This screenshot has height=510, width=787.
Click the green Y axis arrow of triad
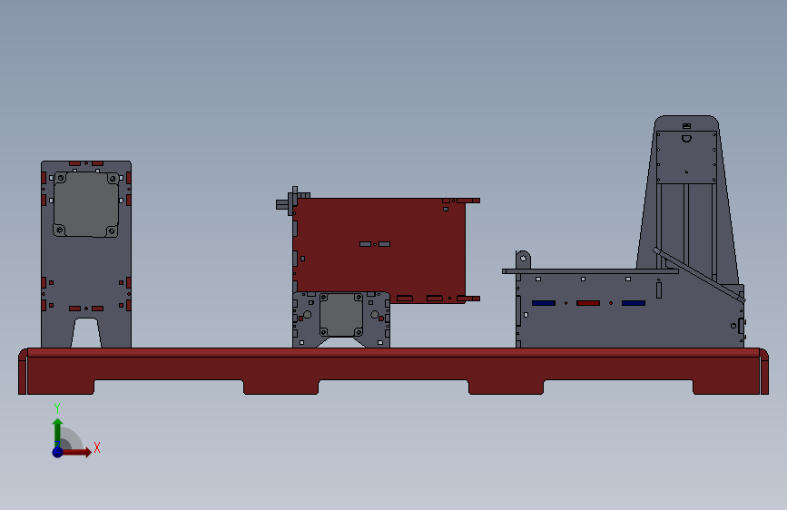click(58, 431)
